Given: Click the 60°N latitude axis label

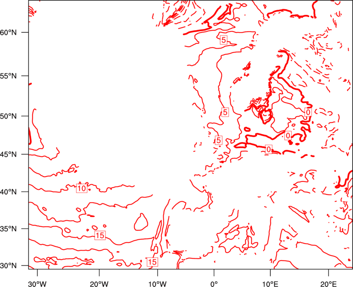Looking at the screenshot, I should pyautogui.click(x=8, y=32).
